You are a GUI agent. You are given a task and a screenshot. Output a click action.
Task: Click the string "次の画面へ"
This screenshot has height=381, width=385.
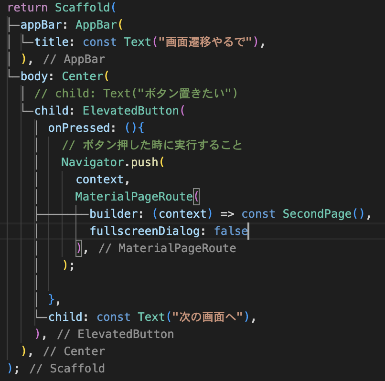click(210, 317)
